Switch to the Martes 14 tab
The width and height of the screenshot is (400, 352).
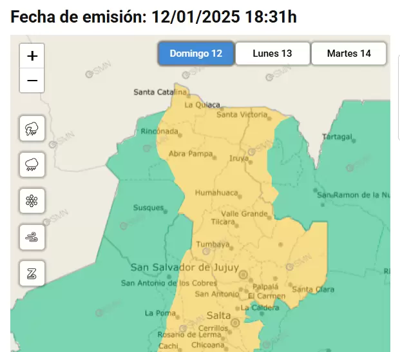coord(348,54)
